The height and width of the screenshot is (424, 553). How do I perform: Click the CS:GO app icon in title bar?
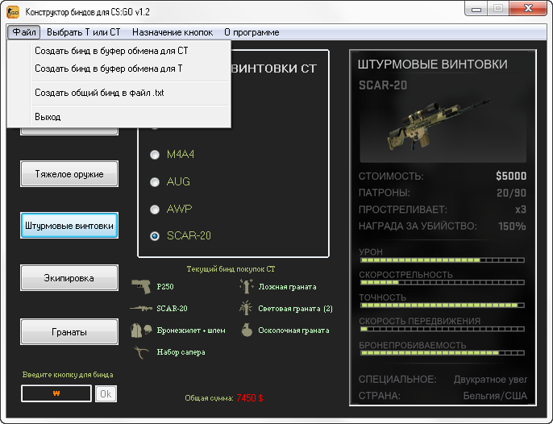click(x=13, y=12)
